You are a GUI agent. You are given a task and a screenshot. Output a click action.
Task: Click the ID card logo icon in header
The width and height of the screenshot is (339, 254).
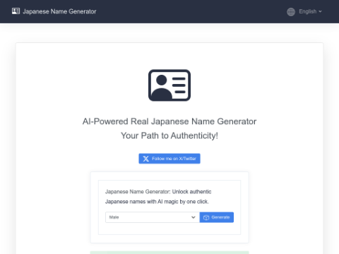click(16, 11)
